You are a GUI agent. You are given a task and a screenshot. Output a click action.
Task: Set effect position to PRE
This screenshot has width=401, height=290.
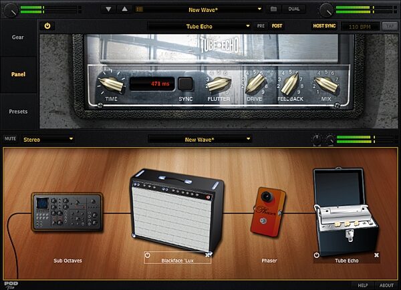tap(261, 26)
